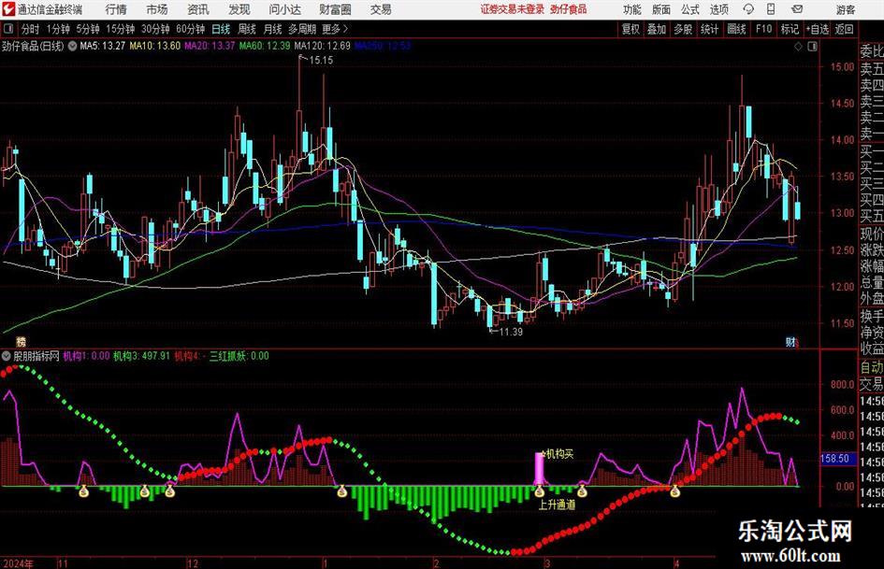Open F10 company info
The width and height of the screenshot is (884, 569).
pos(763,29)
